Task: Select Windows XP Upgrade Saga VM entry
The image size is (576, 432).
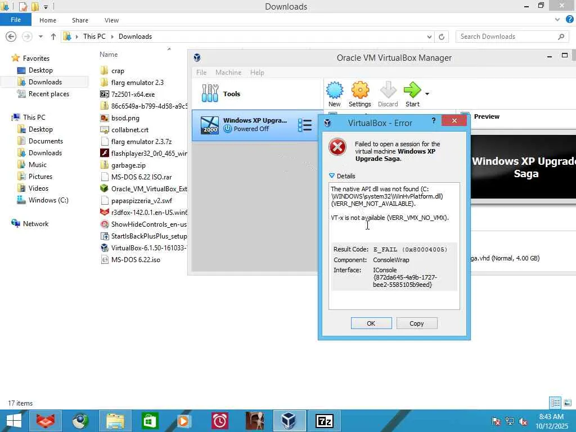Action: [255, 125]
